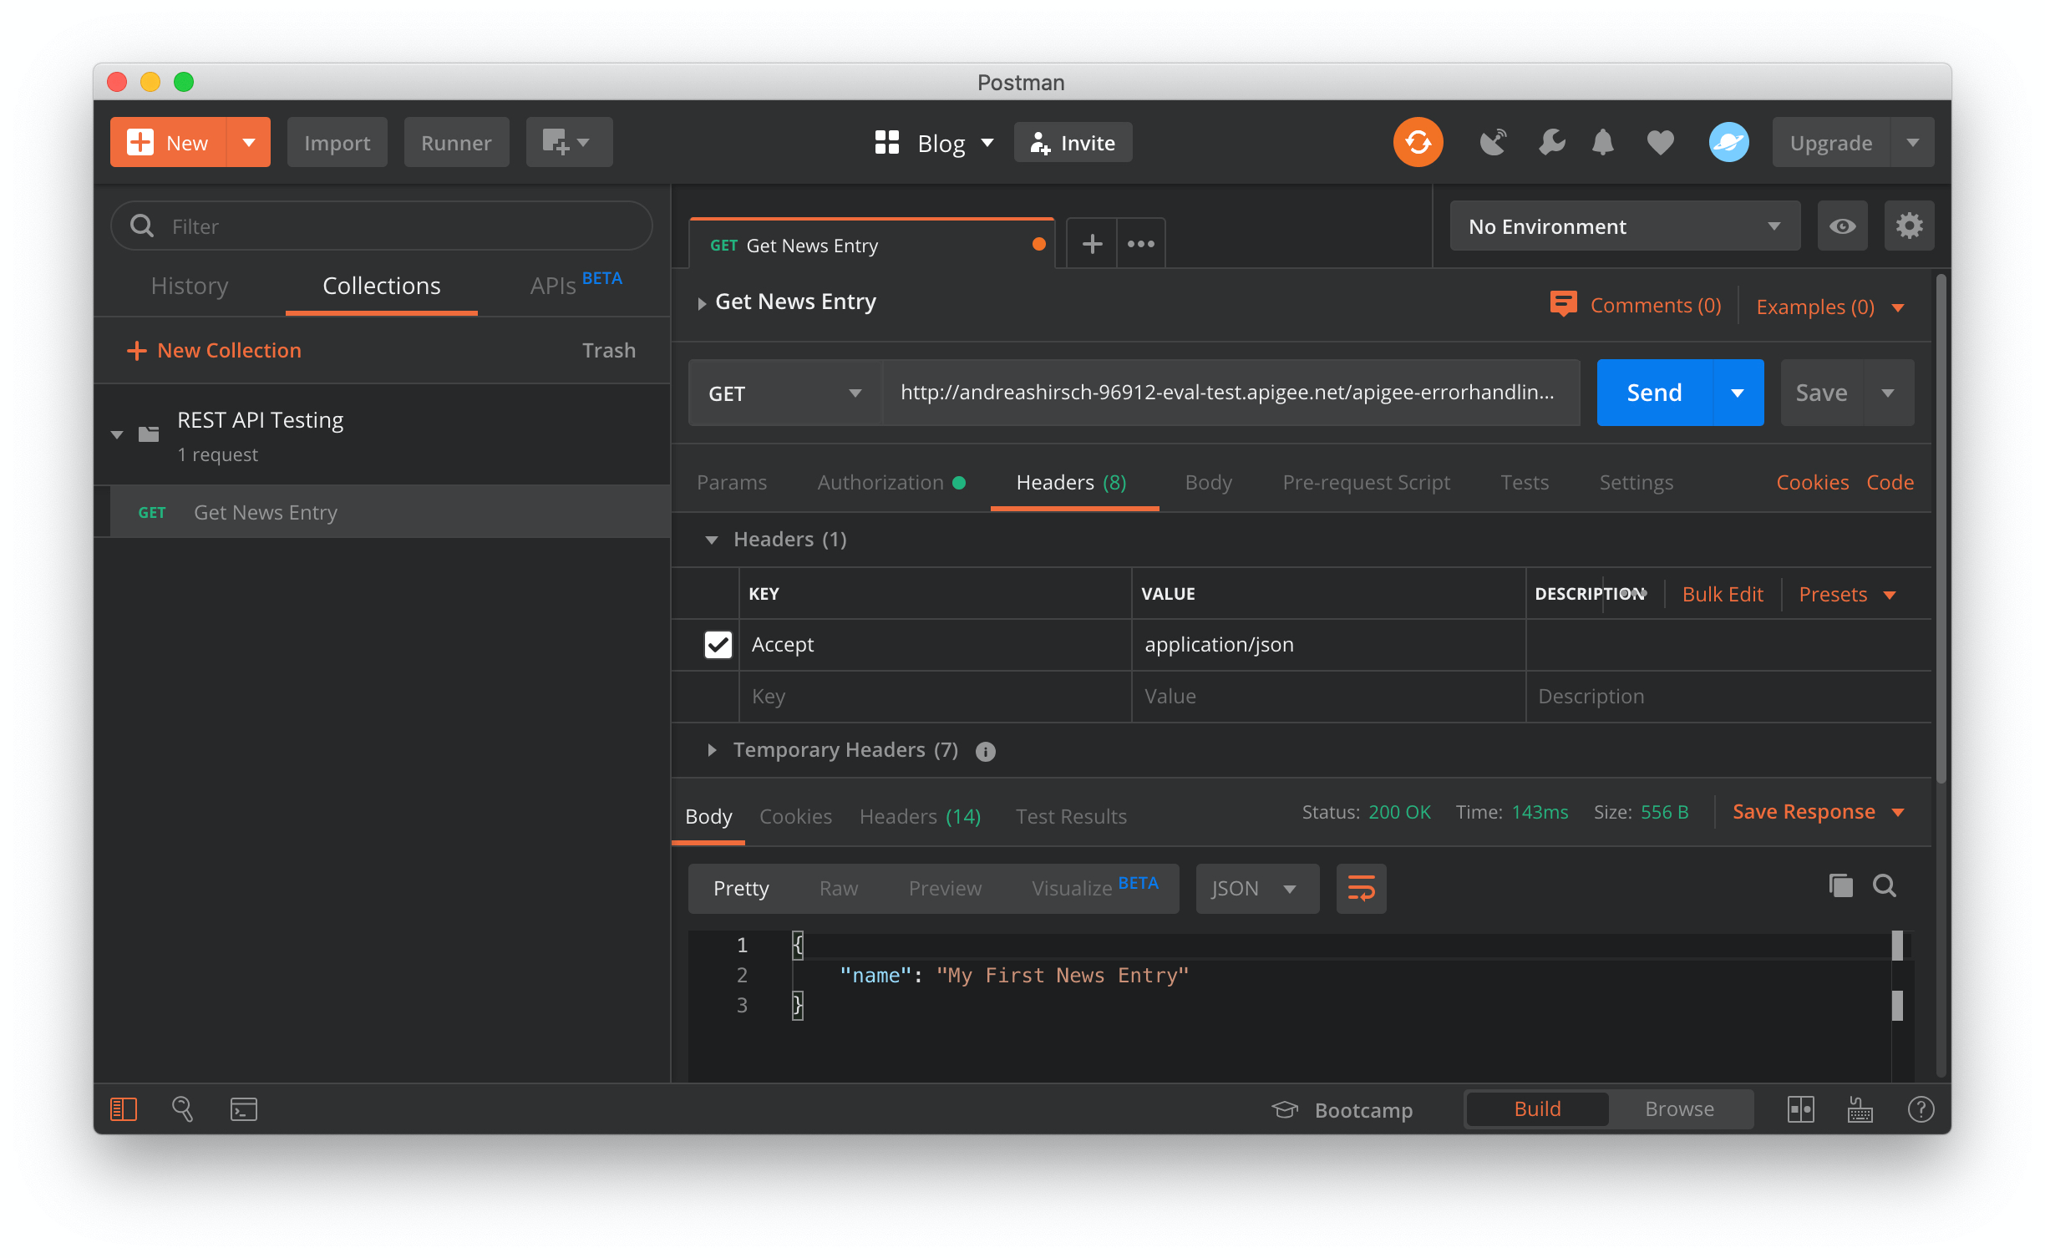Viewport: 2045px width, 1258px height.
Task: Click the blue Send button
Action: click(x=1654, y=393)
